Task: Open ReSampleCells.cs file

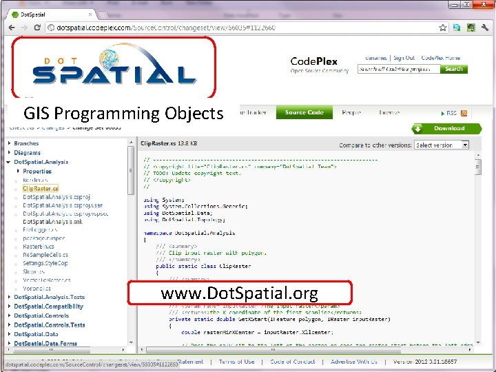Action: pos(45,255)
